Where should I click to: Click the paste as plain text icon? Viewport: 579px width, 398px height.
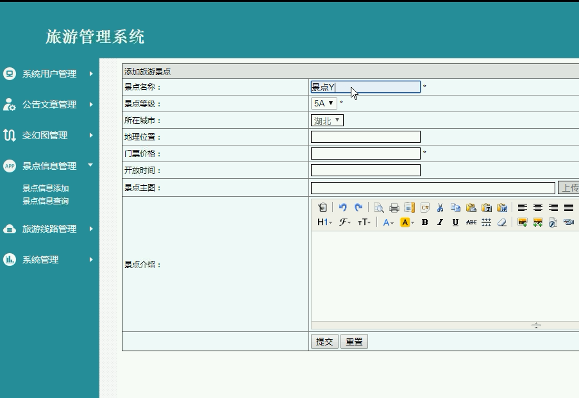487,208
